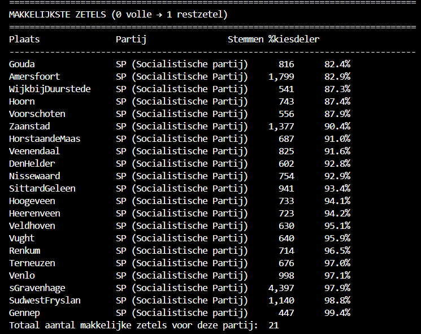Select the vote count 1,140
Image resolution: width=421 pixels, height=334 pixels.
281,301
